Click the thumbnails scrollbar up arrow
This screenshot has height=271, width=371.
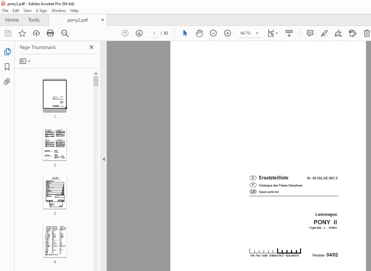click(96, 74)
